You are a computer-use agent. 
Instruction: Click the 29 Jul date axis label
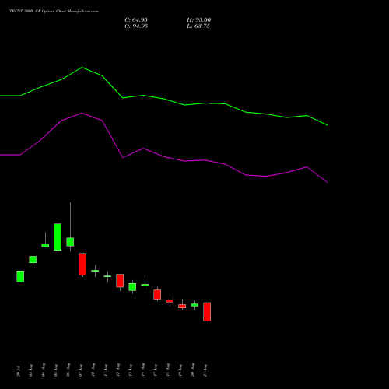pos(18,371)
